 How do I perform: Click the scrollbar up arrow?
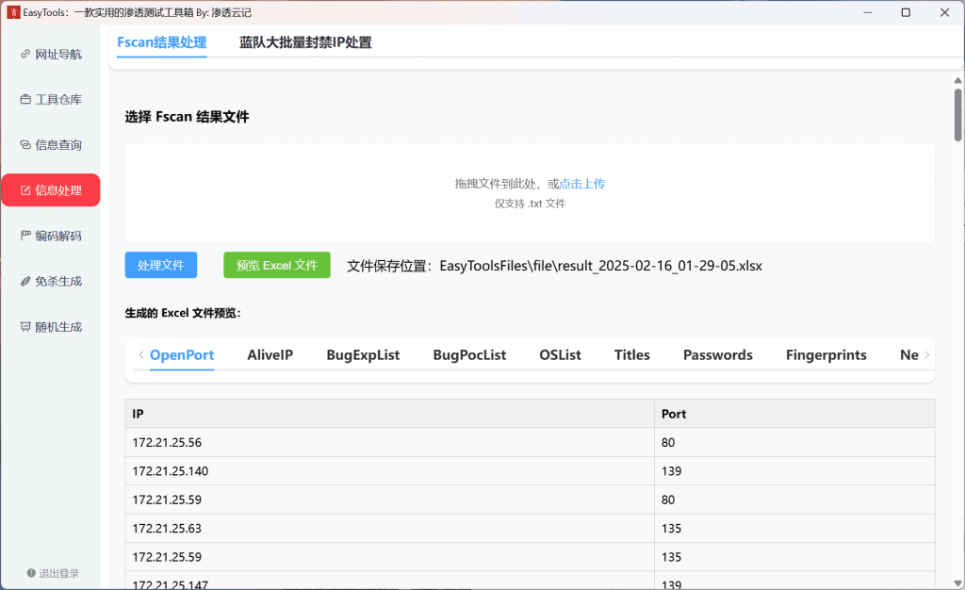[x=958, y=81]
